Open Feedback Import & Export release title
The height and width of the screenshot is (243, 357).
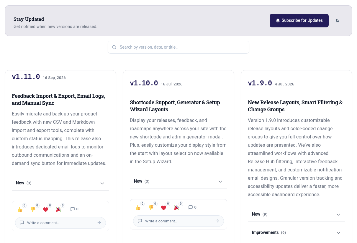click(x=58, y=100)
